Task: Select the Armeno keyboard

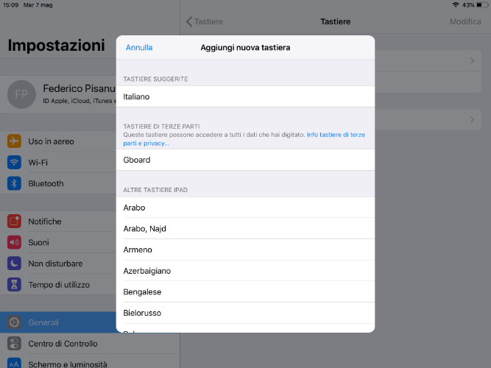Action: coord(245,250)
